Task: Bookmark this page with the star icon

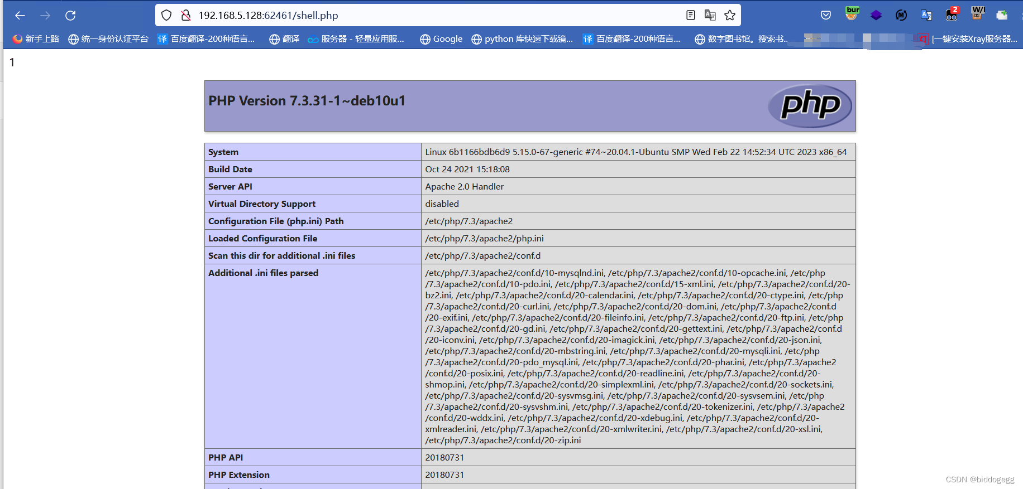Action: pyautogui.click(x=730, y=16)
